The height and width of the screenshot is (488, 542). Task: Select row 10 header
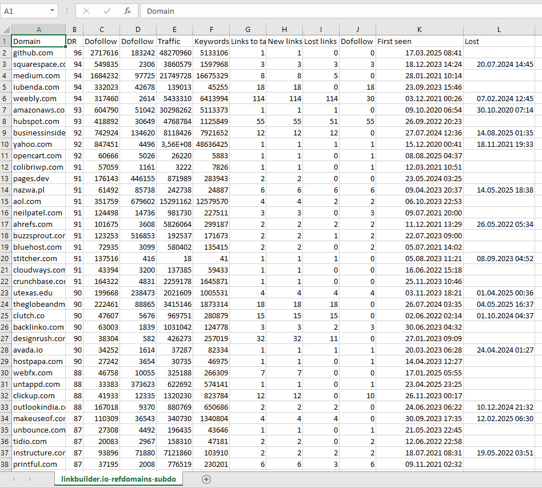tap(5, 144)
